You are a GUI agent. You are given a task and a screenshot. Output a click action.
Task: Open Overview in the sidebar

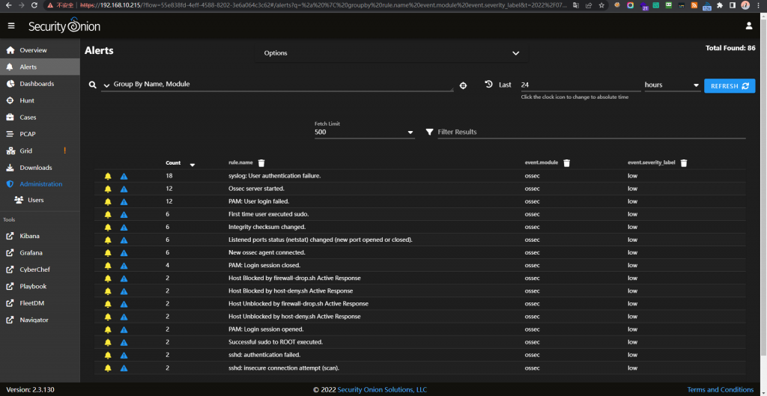pos(40,50)
